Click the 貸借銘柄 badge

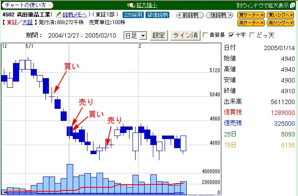(158, 15)
